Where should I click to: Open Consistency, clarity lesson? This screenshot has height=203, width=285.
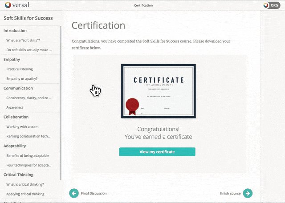(28, 98)
